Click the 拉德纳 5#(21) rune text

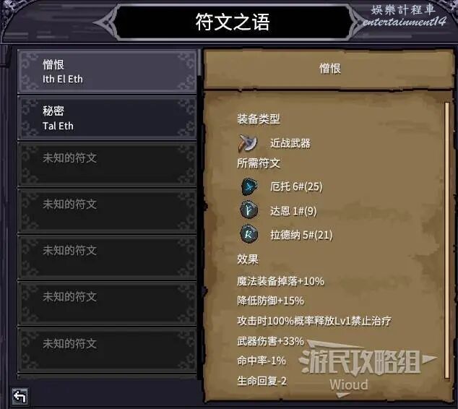(x=301, y=235)
